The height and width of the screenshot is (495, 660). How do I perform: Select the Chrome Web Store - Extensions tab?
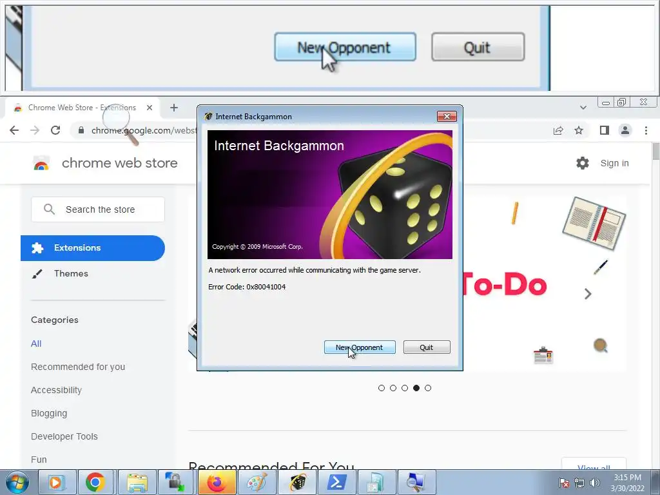tap(83, 108)
